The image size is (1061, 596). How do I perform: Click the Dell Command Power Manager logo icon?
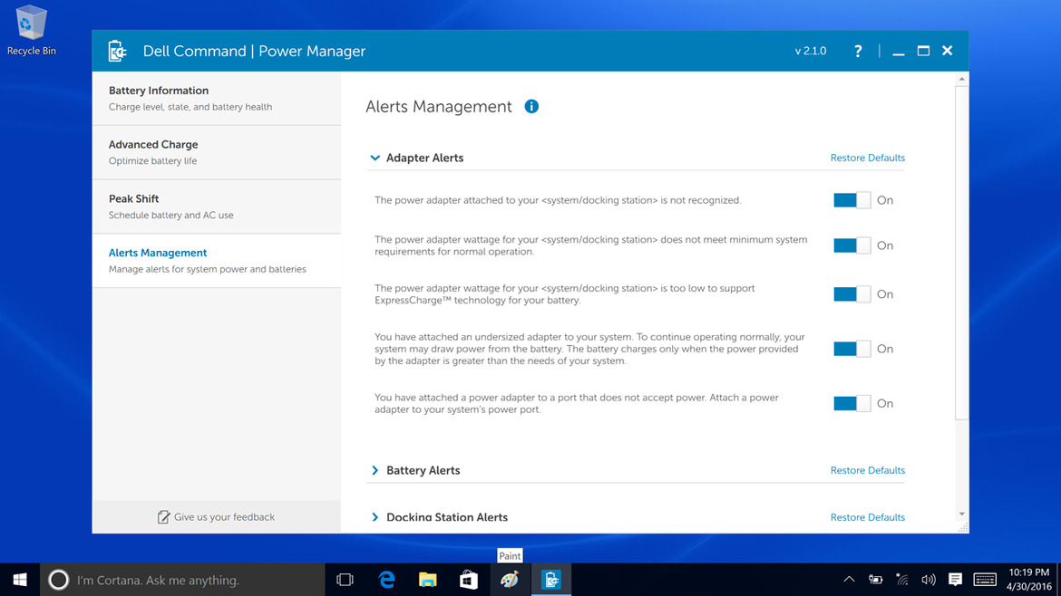tap(117, 51)
